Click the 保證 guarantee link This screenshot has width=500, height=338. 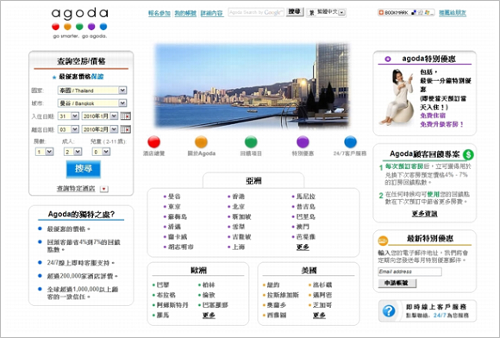pos(97,77)
